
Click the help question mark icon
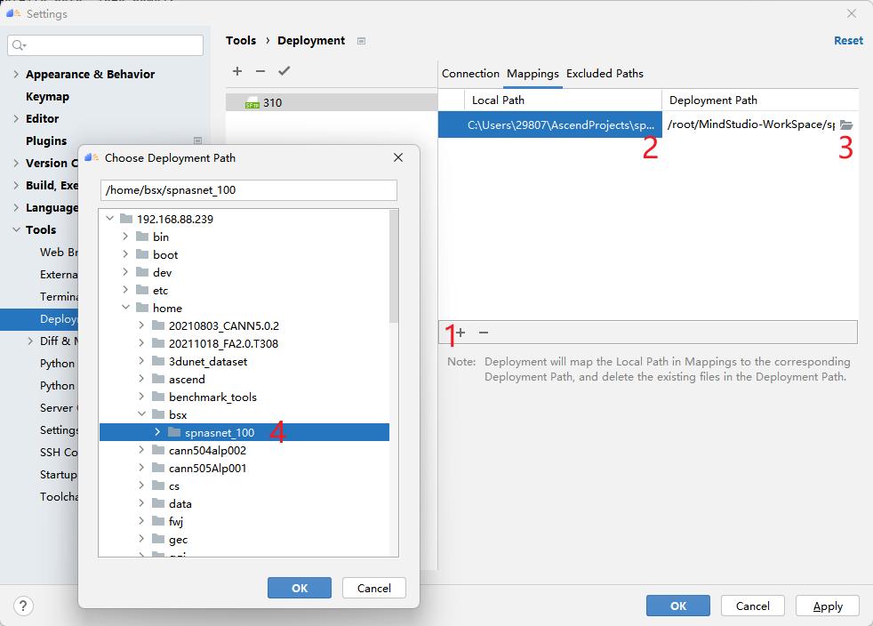pos(22,606)
